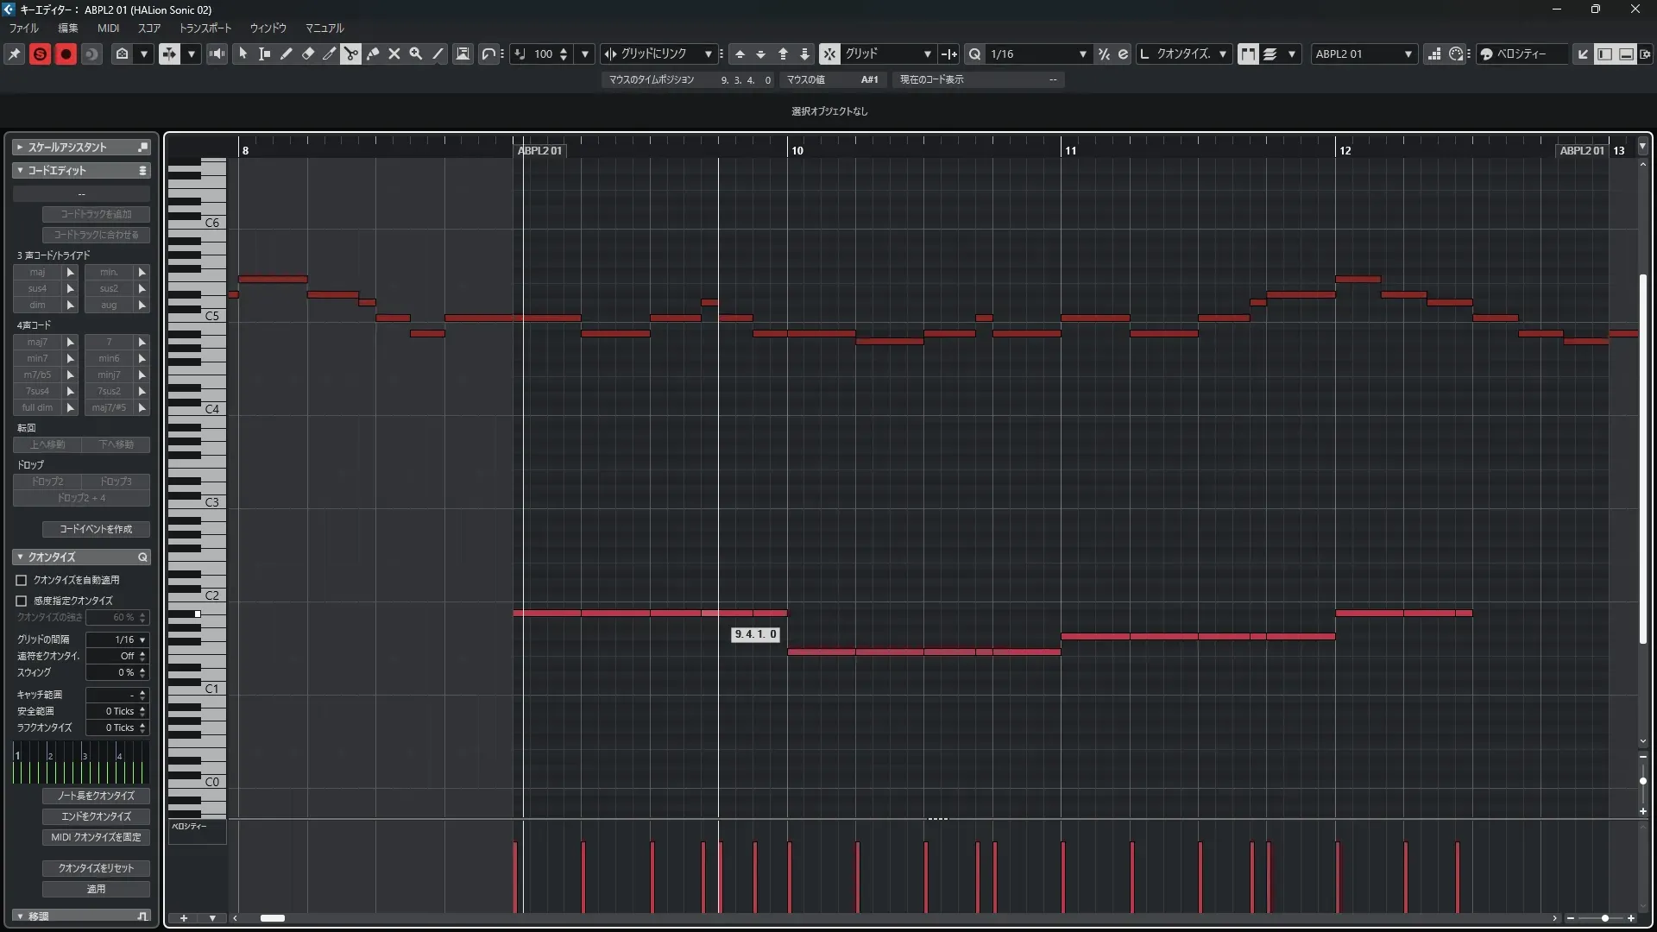Enable the sensitivity-based quantize checkbox
This screenshot has height=932, width=1657.
point(22,601)
